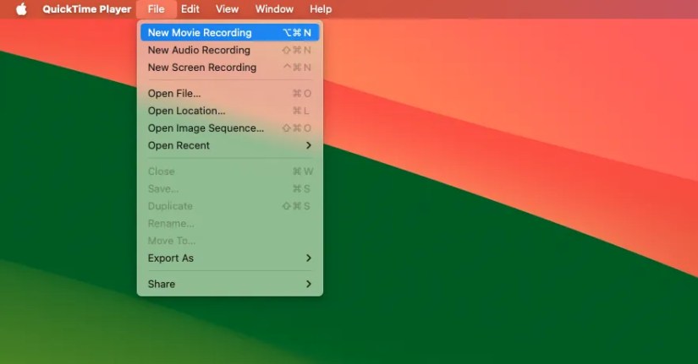The width and height of the screenshot is (698, 364).
Task: Select Open Location… entry
Action: tap(229, 111)
